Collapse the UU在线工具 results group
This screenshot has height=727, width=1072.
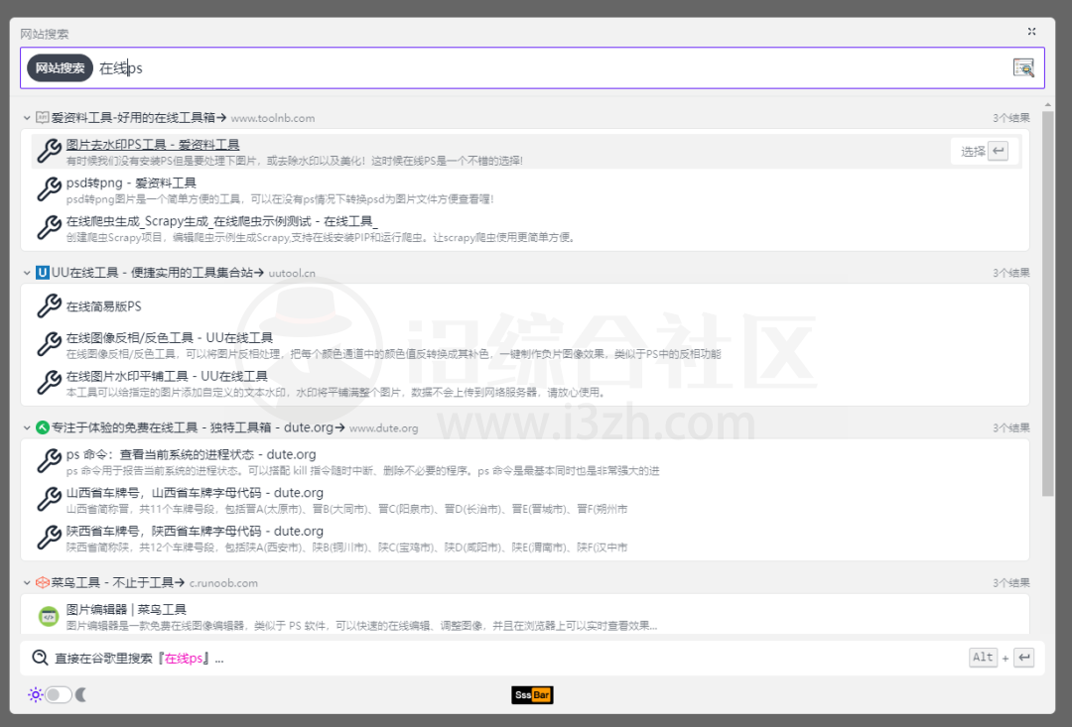tap(27, 274)
